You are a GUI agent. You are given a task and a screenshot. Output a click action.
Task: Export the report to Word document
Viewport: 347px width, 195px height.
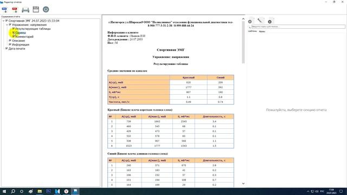[4, 10]
